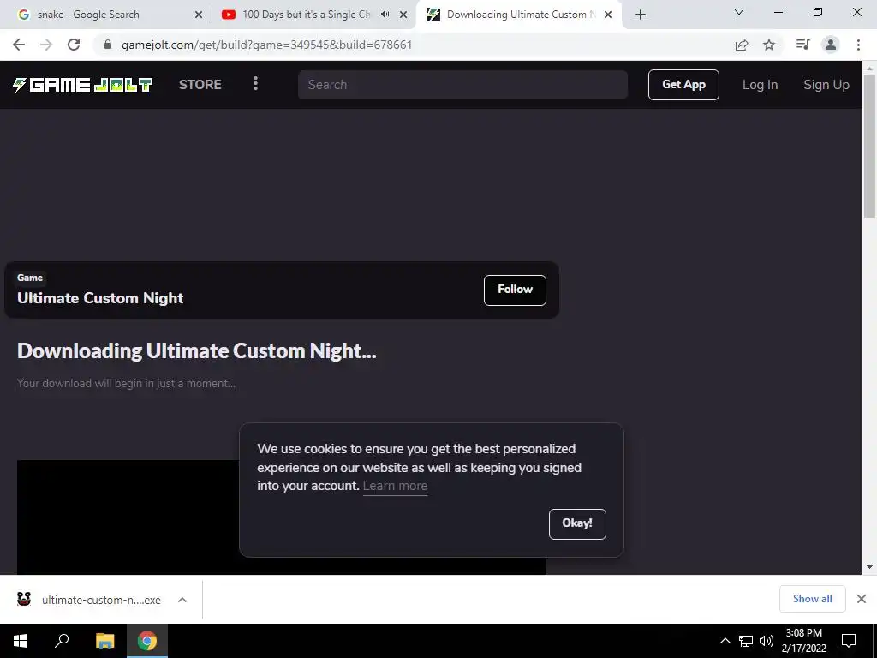Close the downloads bar
The image size is (877, 658).
[x=862, y=599]
